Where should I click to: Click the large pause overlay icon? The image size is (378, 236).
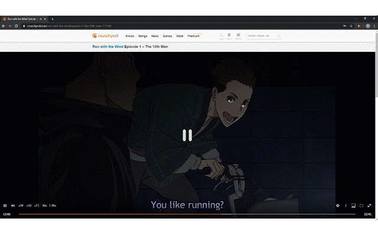click(187, 135)
